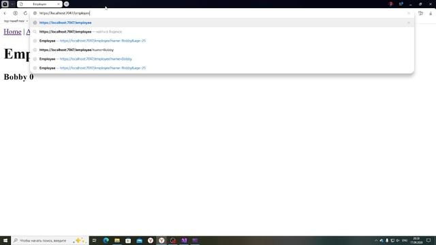Click the 'Bobby 0' heading text

(18, 77)
